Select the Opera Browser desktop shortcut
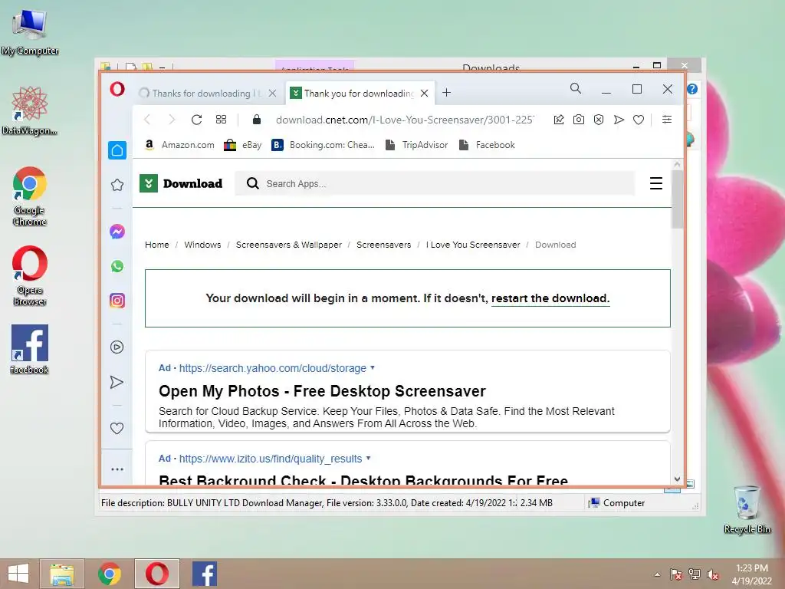Image resolution: width=785 pixels, height=589 pixels. [30, 276]
